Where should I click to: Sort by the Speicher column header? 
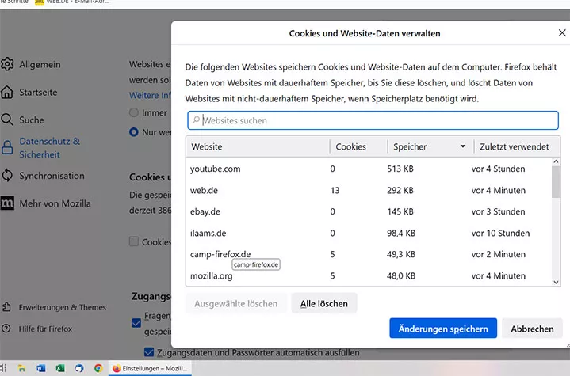coord(428,146)
